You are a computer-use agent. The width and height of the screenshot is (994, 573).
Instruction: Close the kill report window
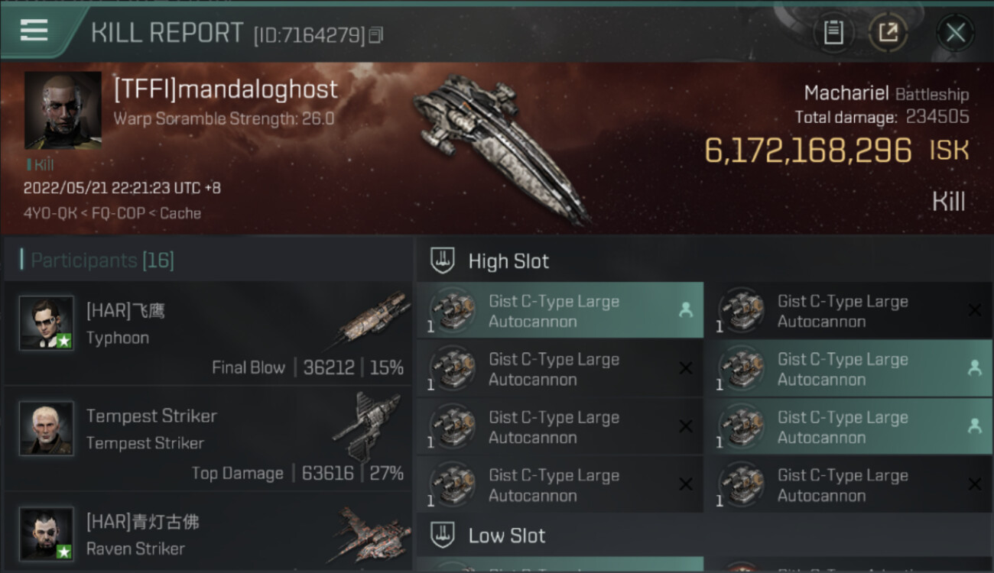coord(955,33)
